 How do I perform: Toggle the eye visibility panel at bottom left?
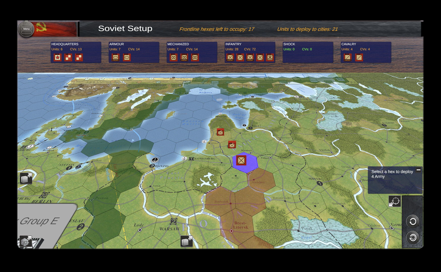[25, 242]
